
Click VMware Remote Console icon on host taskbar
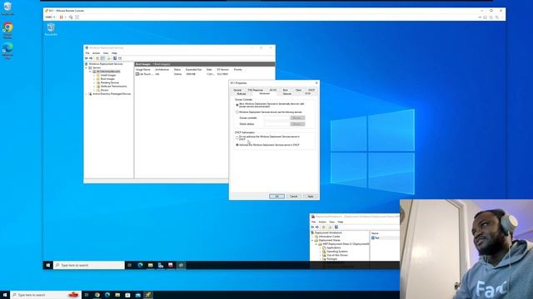point(148,295)
